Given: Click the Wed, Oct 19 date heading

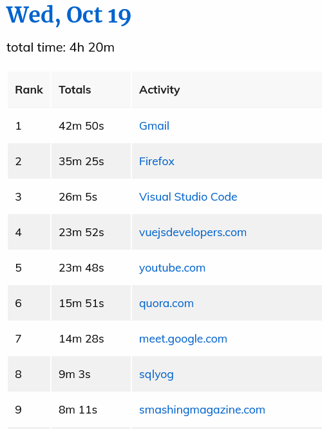Looking at the screenshot, I should [68, 15].
